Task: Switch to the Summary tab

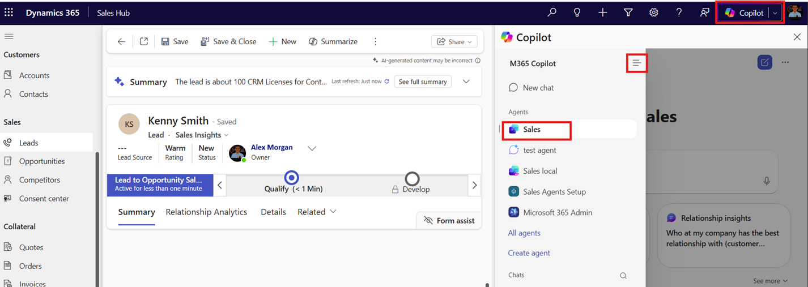Action: [137, 212]
